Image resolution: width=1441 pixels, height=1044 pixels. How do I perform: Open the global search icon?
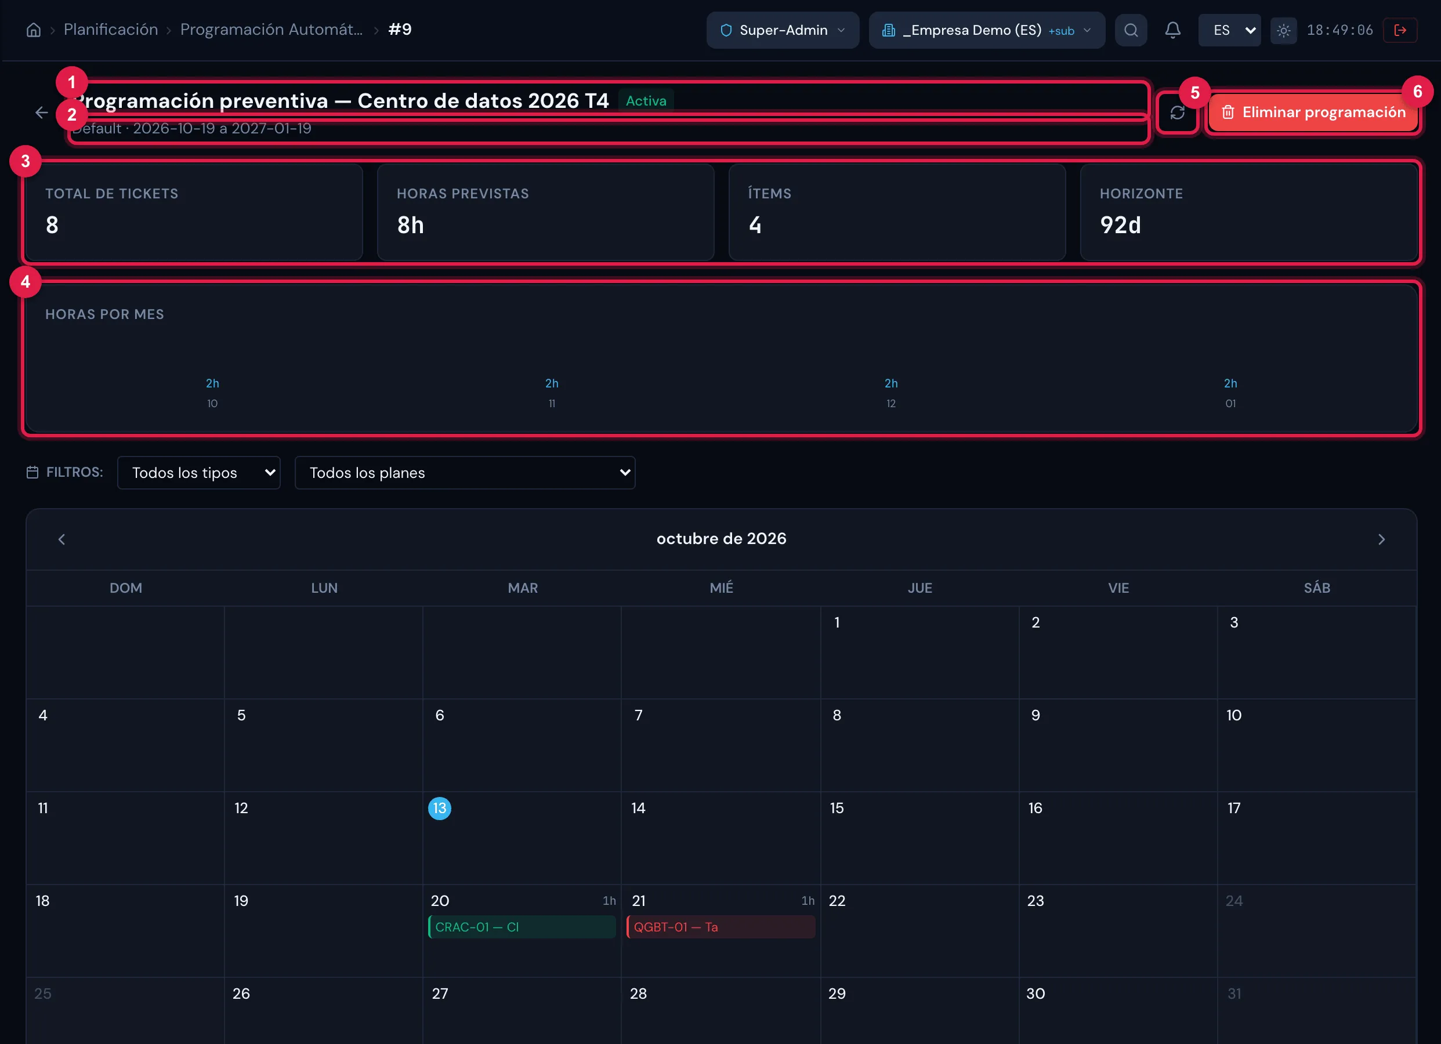tap(1131, 30)
